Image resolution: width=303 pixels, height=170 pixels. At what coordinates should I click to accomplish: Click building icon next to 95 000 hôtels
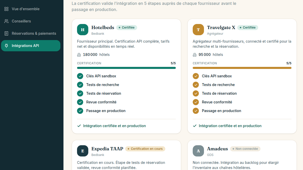pos(194,55)
